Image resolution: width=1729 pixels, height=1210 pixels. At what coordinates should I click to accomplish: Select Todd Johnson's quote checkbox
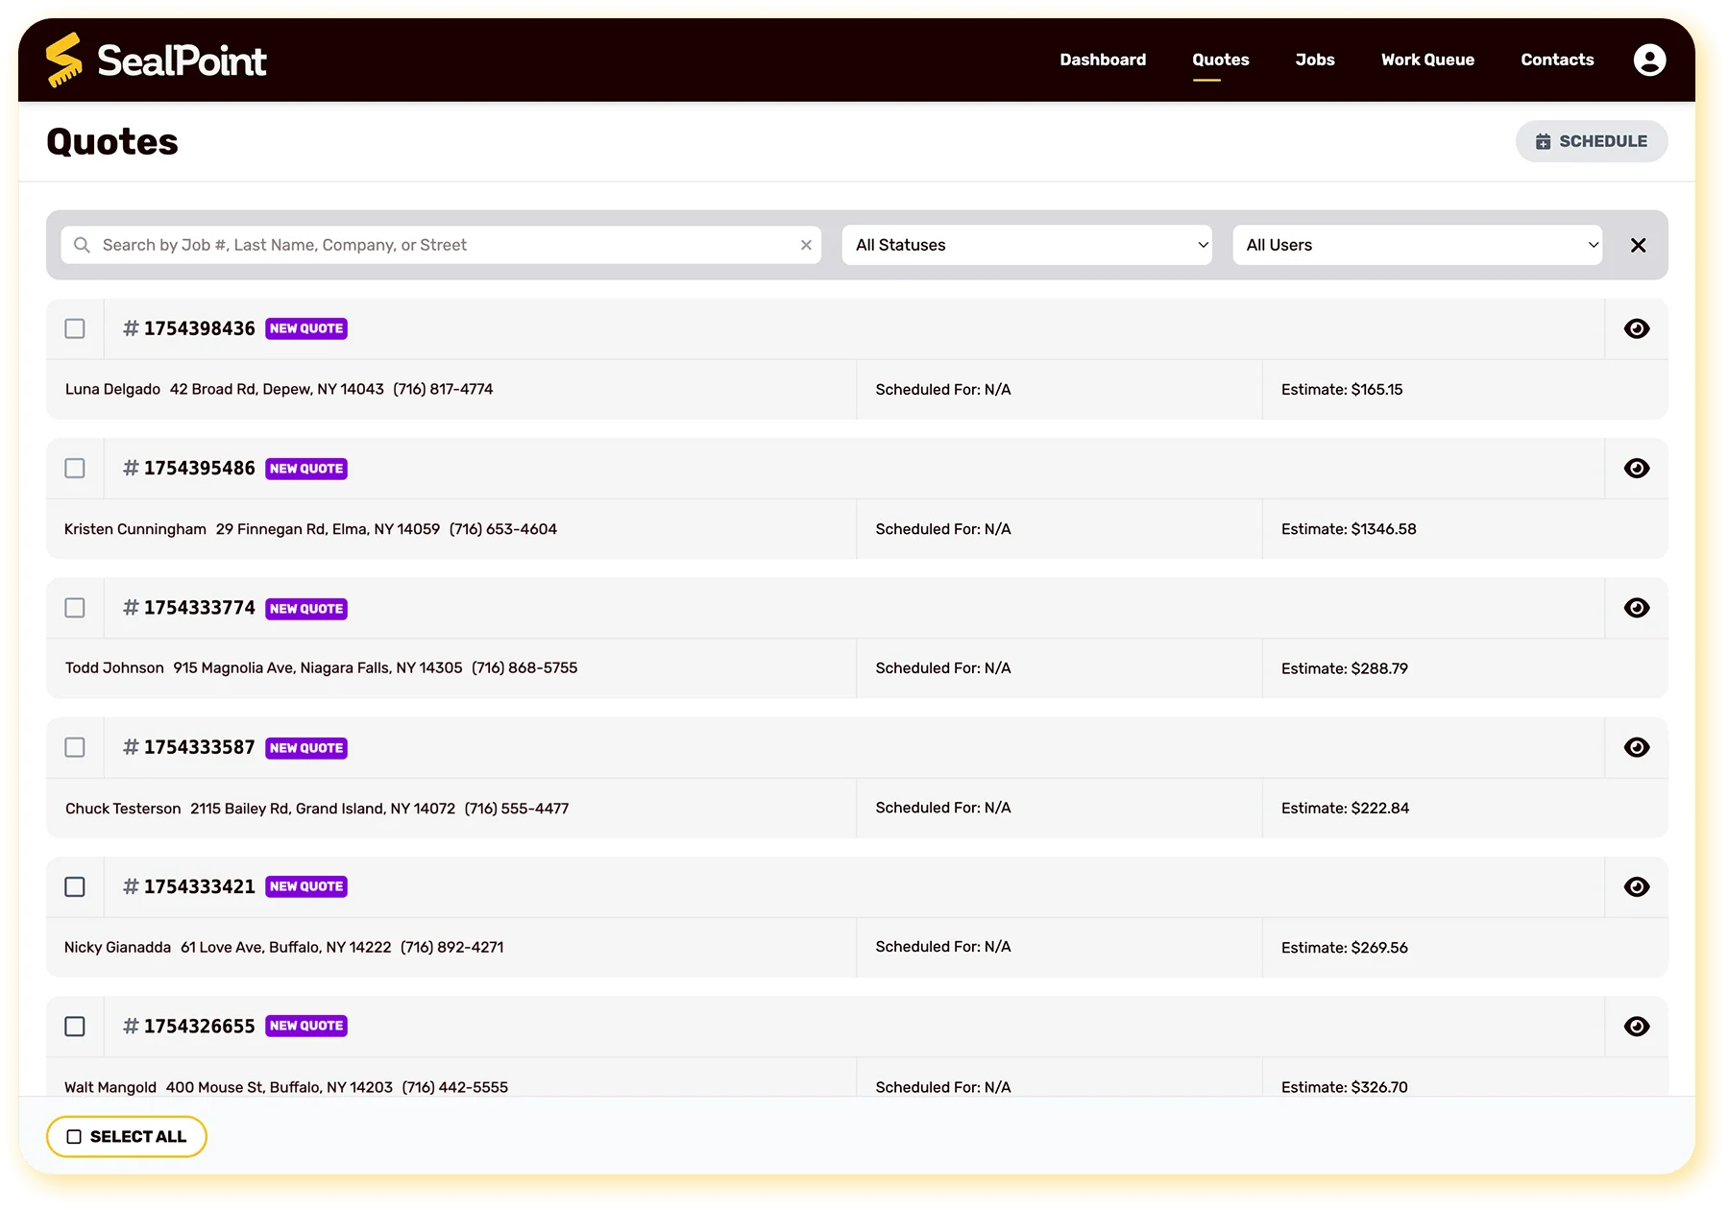[x=75, y=608]
